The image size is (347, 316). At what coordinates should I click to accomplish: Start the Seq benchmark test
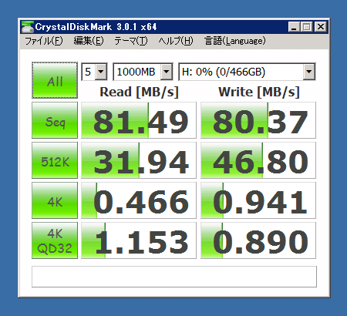pos(55,120)
